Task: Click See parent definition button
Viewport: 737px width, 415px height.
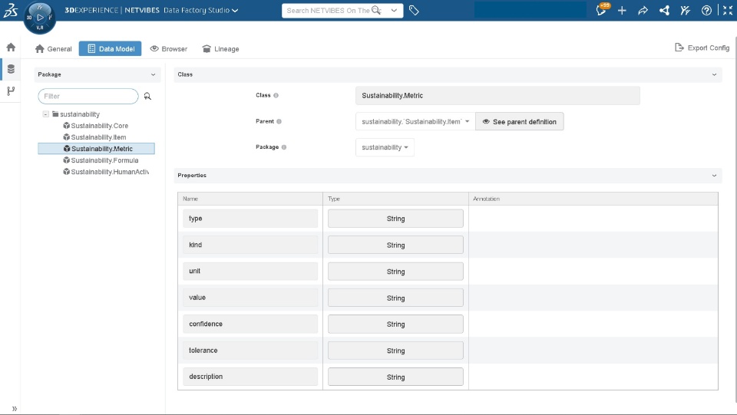Action: coord(520,122)
